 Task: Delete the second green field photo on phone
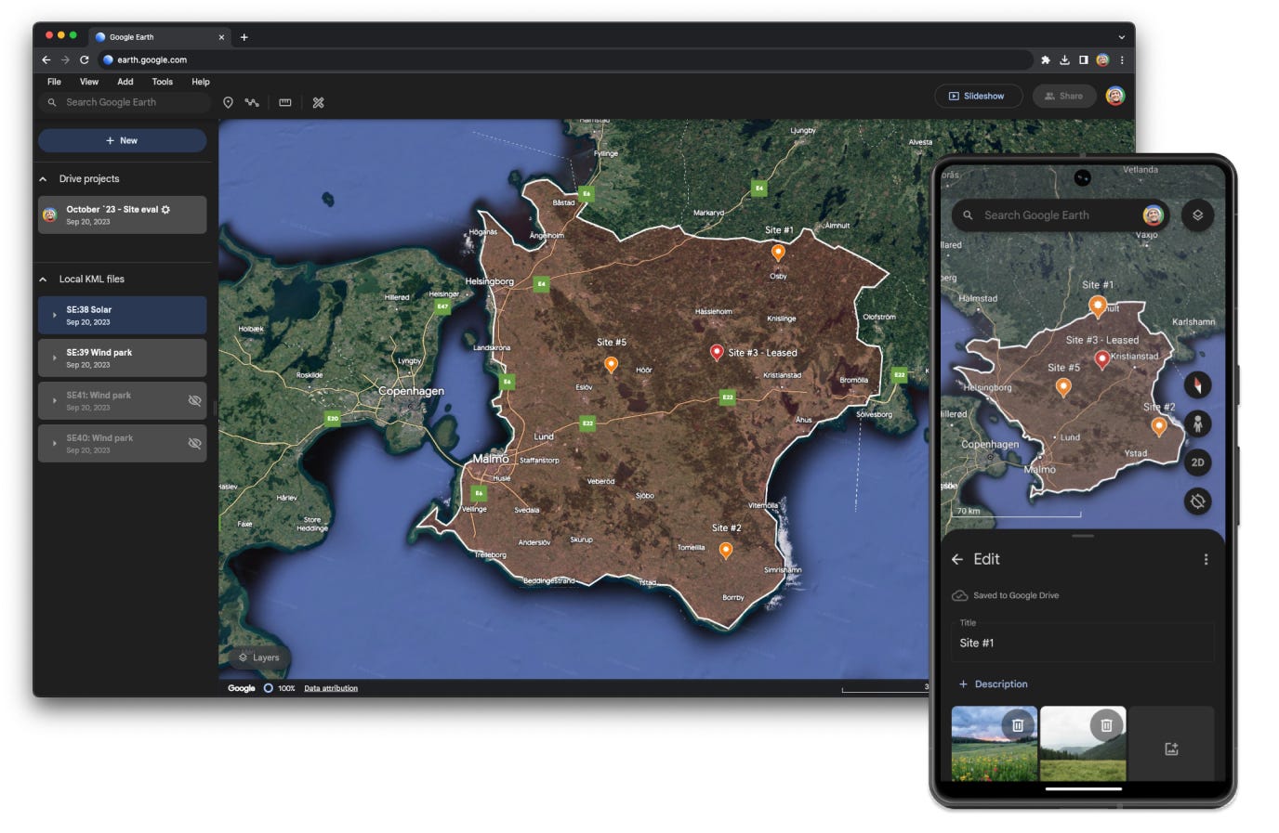(1106, 724)
